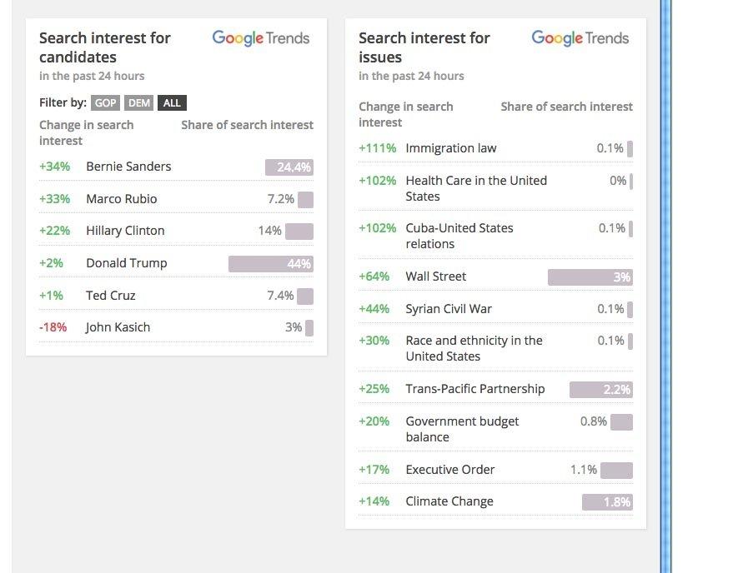Click the Google Trends logo in issues card
The width and height of the screenshot is (743, 573).
580,38
